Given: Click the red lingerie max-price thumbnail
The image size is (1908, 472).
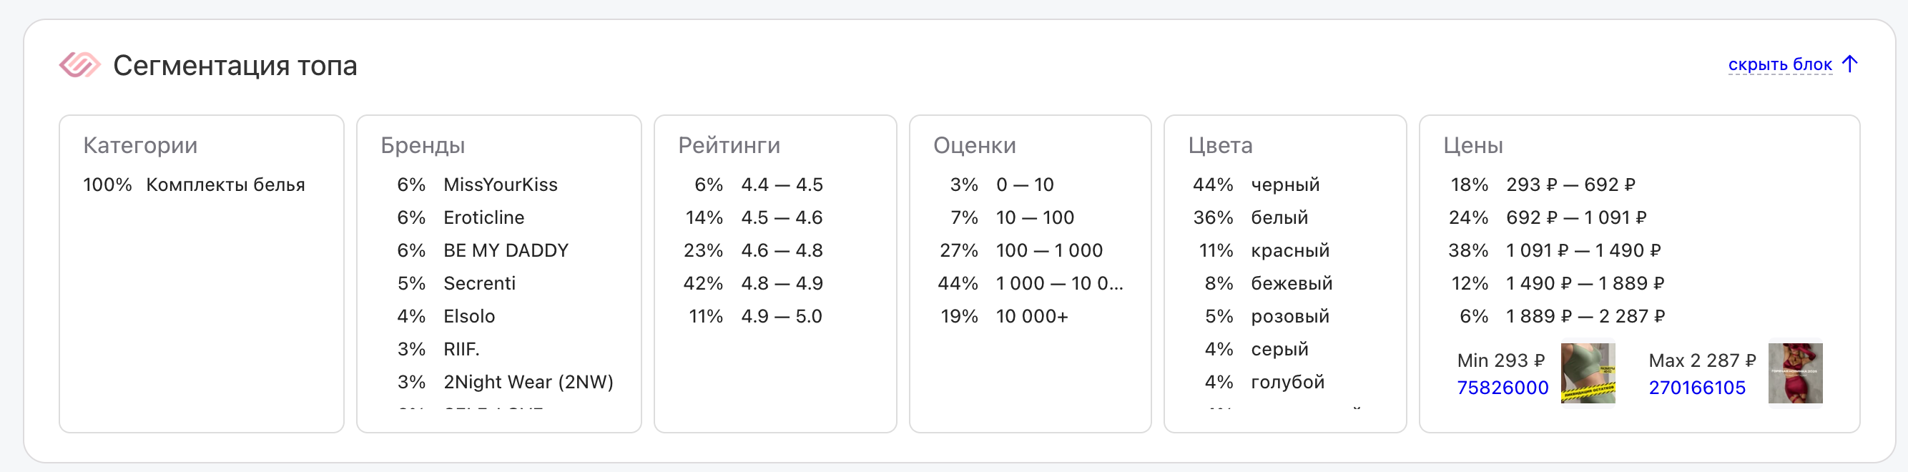Looking at the screenshot, I should pos(1795,373).
